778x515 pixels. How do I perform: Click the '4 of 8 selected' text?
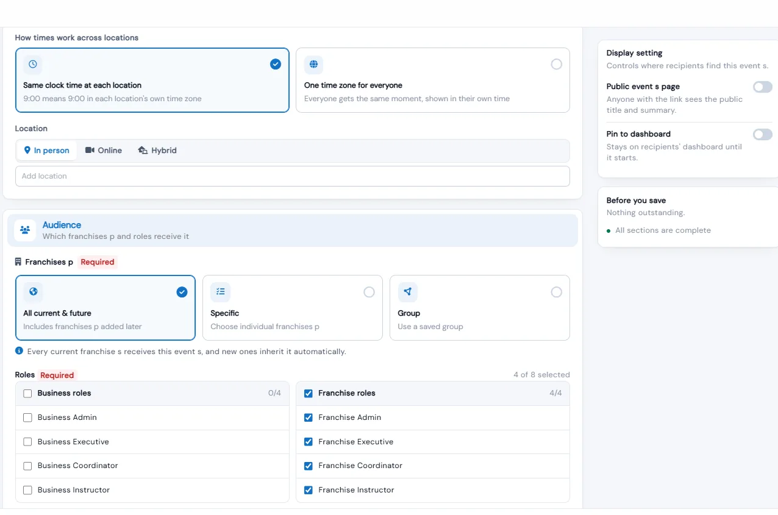click(541, 375)
